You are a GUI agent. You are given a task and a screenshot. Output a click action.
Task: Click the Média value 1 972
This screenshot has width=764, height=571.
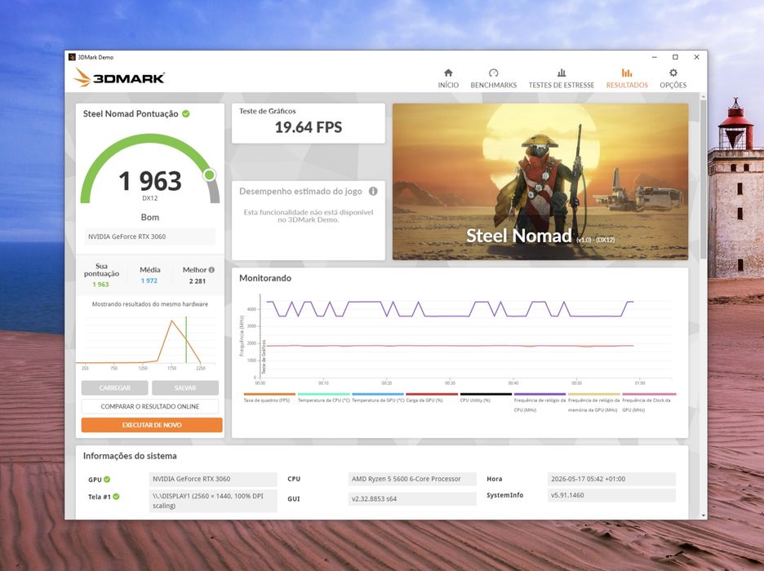[149, 281]
